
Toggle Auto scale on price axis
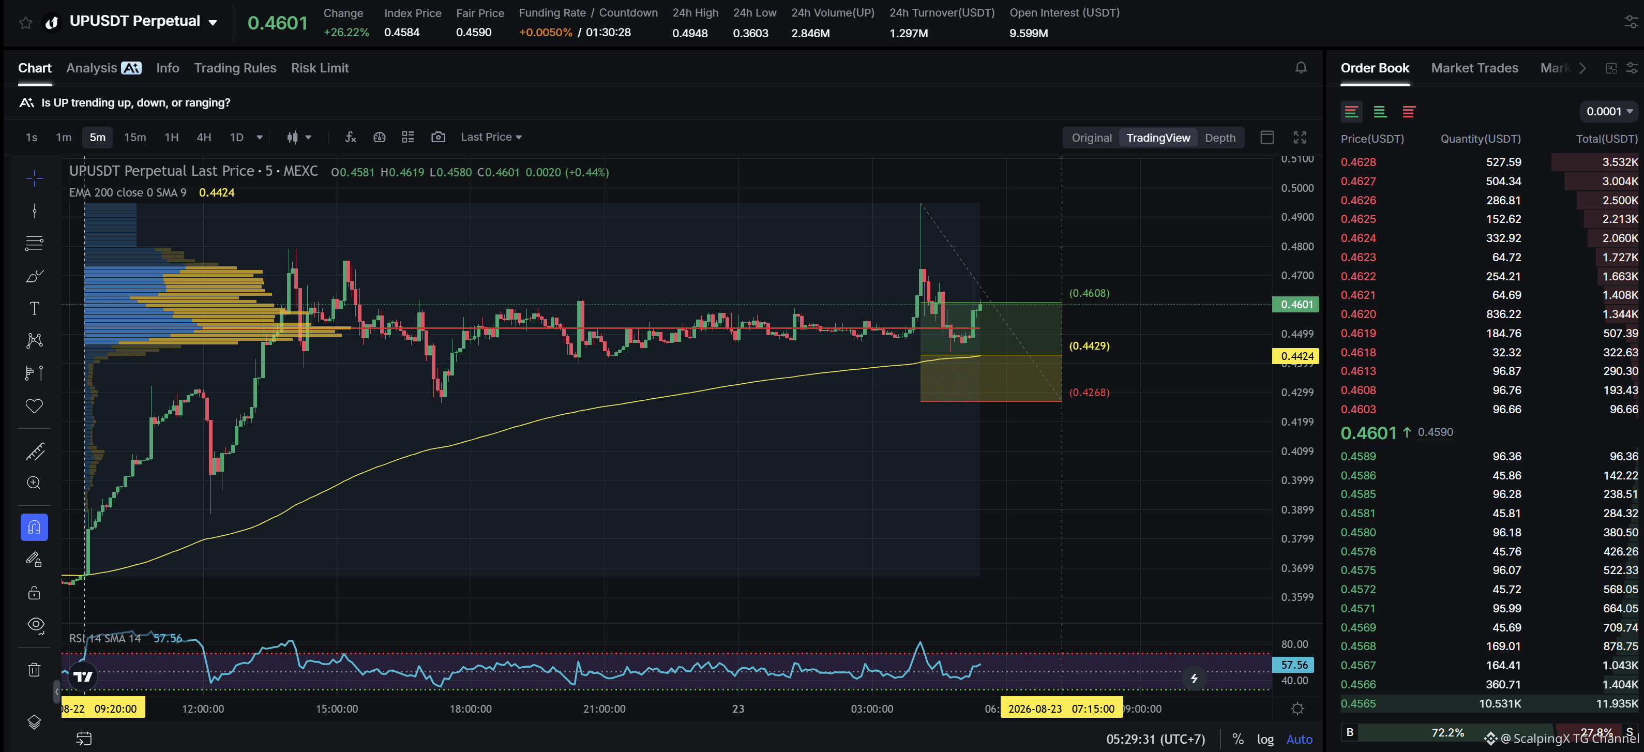pos(1300,739)
